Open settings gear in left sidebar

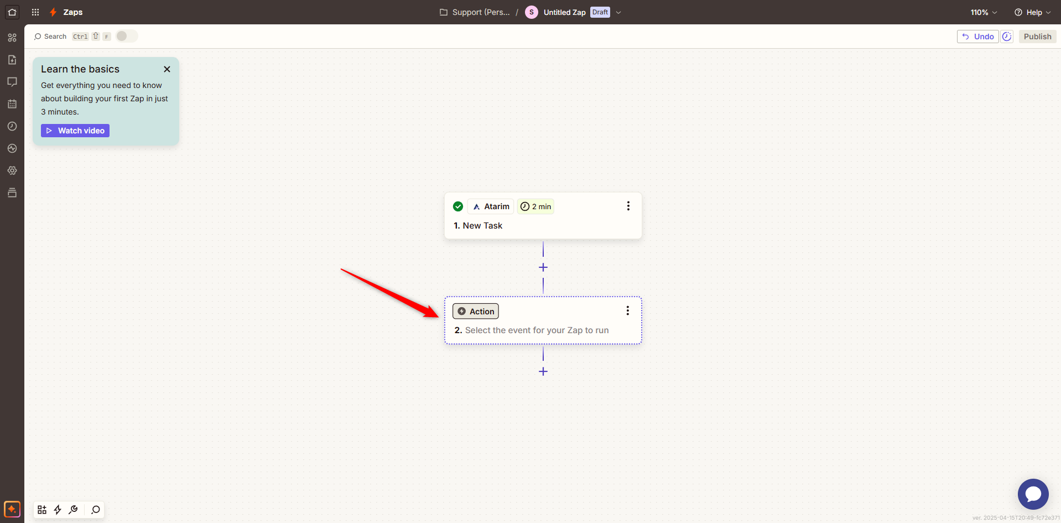(12, 170)
